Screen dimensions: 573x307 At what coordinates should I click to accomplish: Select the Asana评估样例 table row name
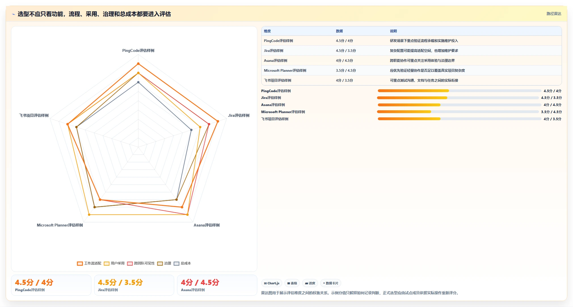click(x=275, y=61)
